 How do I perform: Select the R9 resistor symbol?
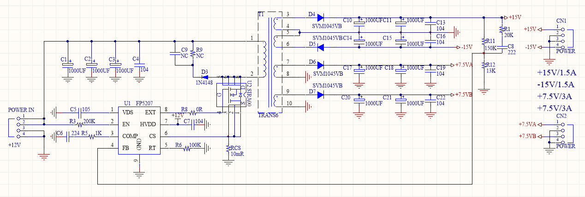click(x=192, y=54)
